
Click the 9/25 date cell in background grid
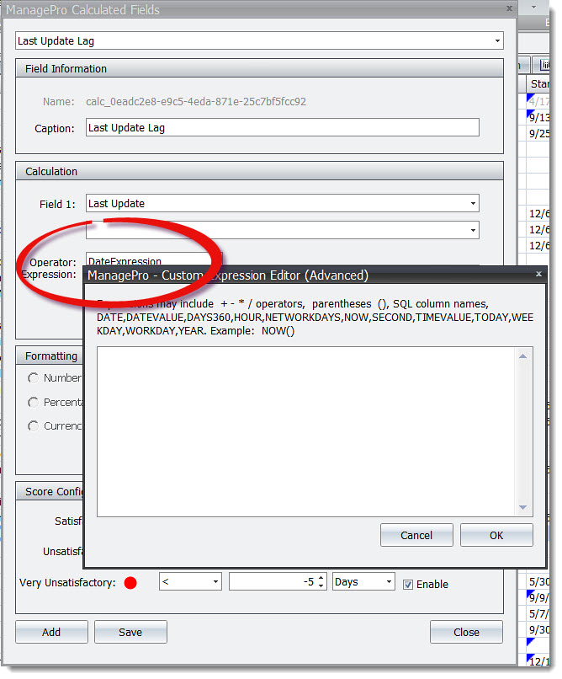(x=538, y=133)
